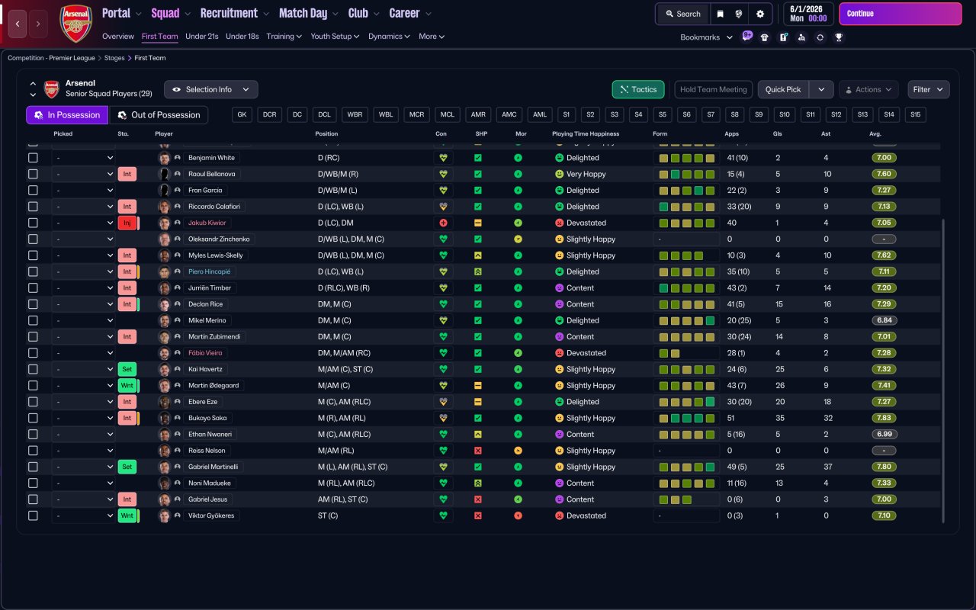
Task: Open the Match Day main menu
Action: tap(308, 13)
